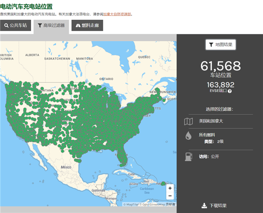Open the 加拿大自然资源部 link
The height and width of the screenshot is (213, 263).
(117, 14)
